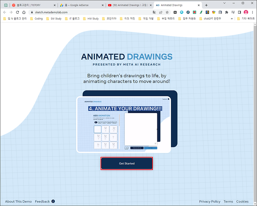This screenshot has height=206, width=257.
Task: Open the green-red record extension
Action: (194, 12)
